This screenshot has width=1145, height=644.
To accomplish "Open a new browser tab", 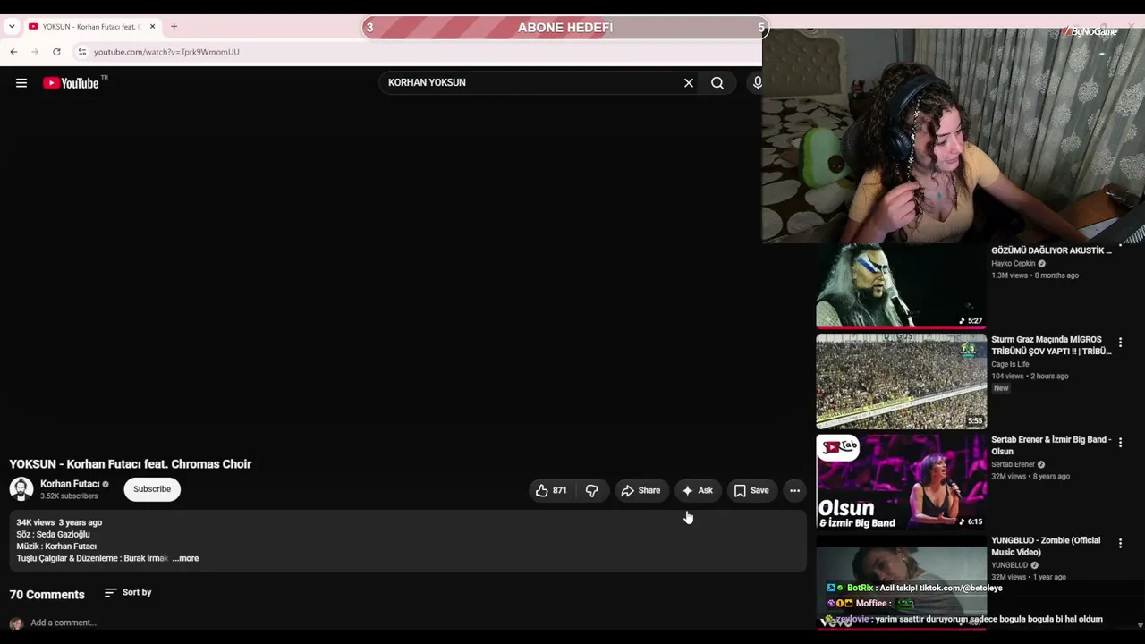I will click(174, 27).
